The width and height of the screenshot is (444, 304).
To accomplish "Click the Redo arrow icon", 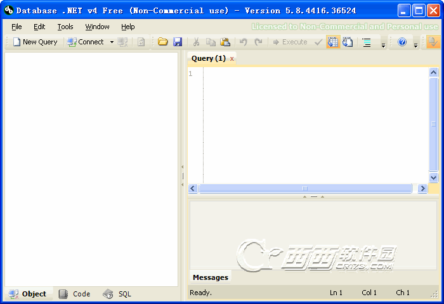I will [x=258, y=42].
